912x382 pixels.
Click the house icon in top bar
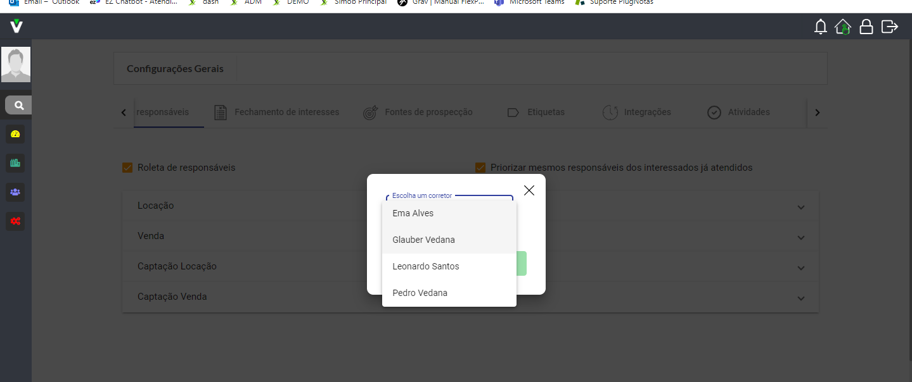coord(843,27)
